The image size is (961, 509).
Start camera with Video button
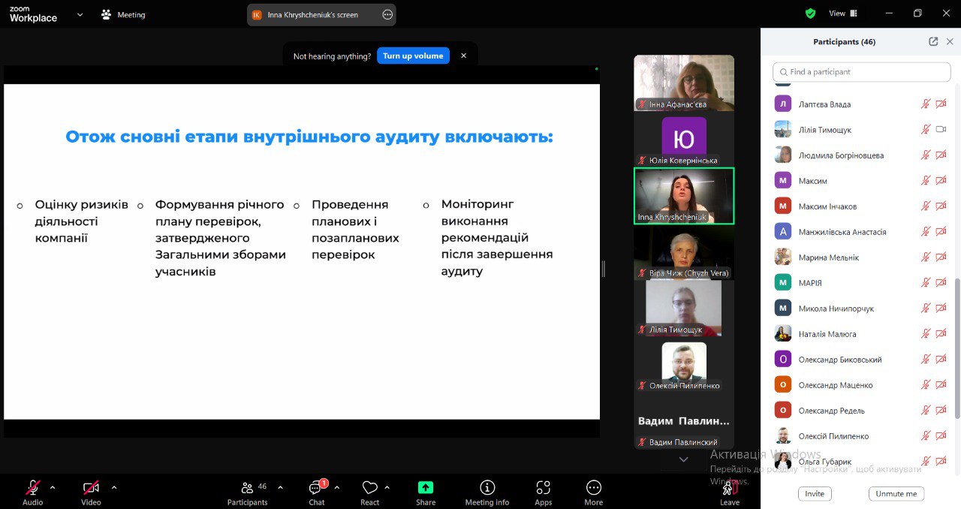91,488
